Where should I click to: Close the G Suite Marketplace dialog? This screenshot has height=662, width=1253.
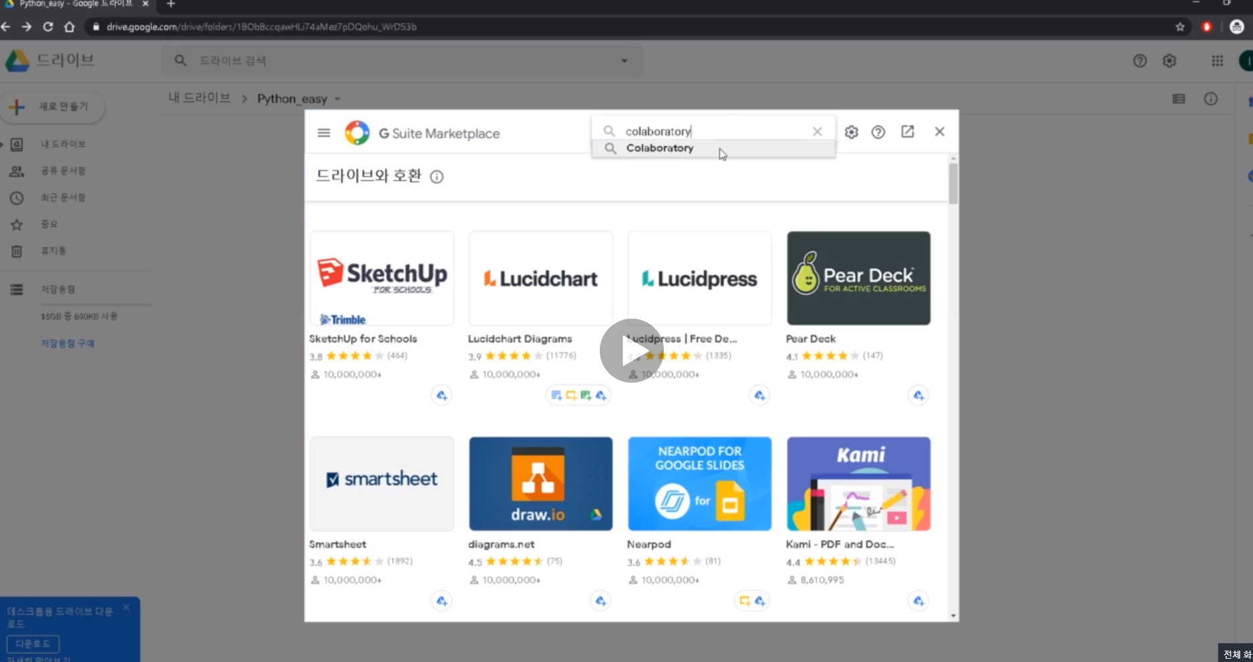940,131
